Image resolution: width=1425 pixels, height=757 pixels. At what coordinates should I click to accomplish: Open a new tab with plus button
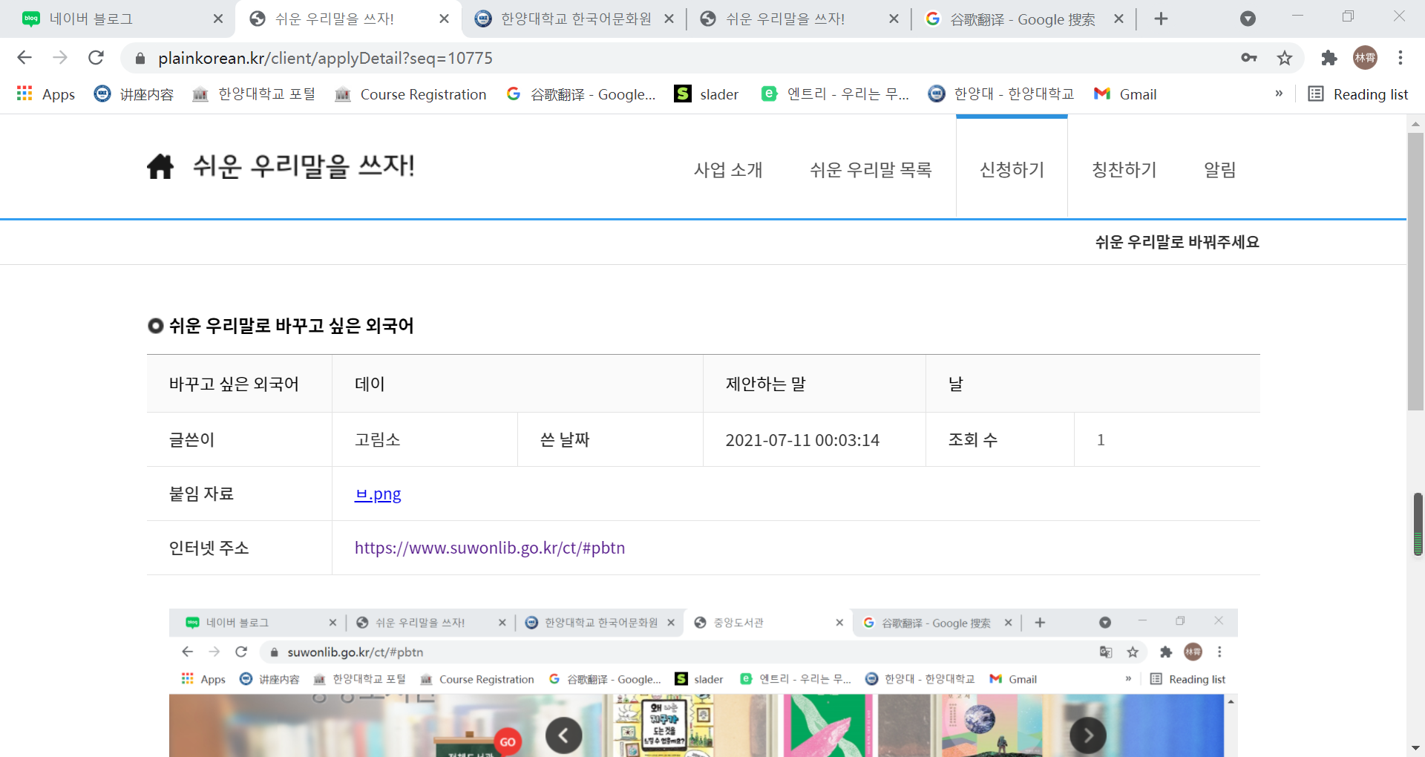point(1162,19)
